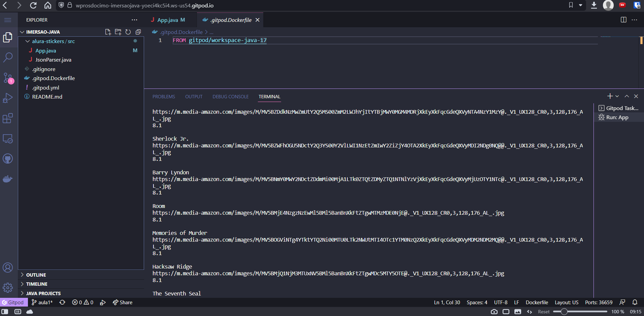Create a new folder in IMERSAO-JAVA
The width and height of the screenshot is (644, 316).
118,32
